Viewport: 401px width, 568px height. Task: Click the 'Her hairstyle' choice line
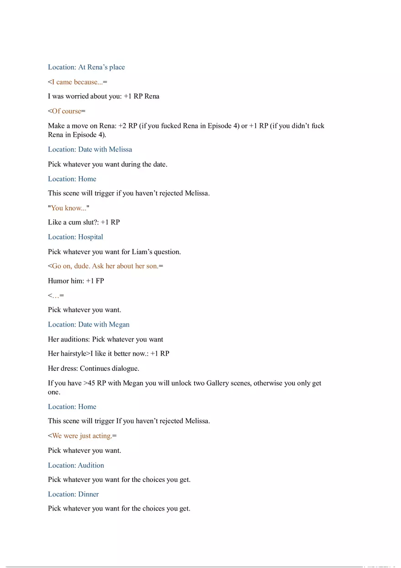coord(108,354)
